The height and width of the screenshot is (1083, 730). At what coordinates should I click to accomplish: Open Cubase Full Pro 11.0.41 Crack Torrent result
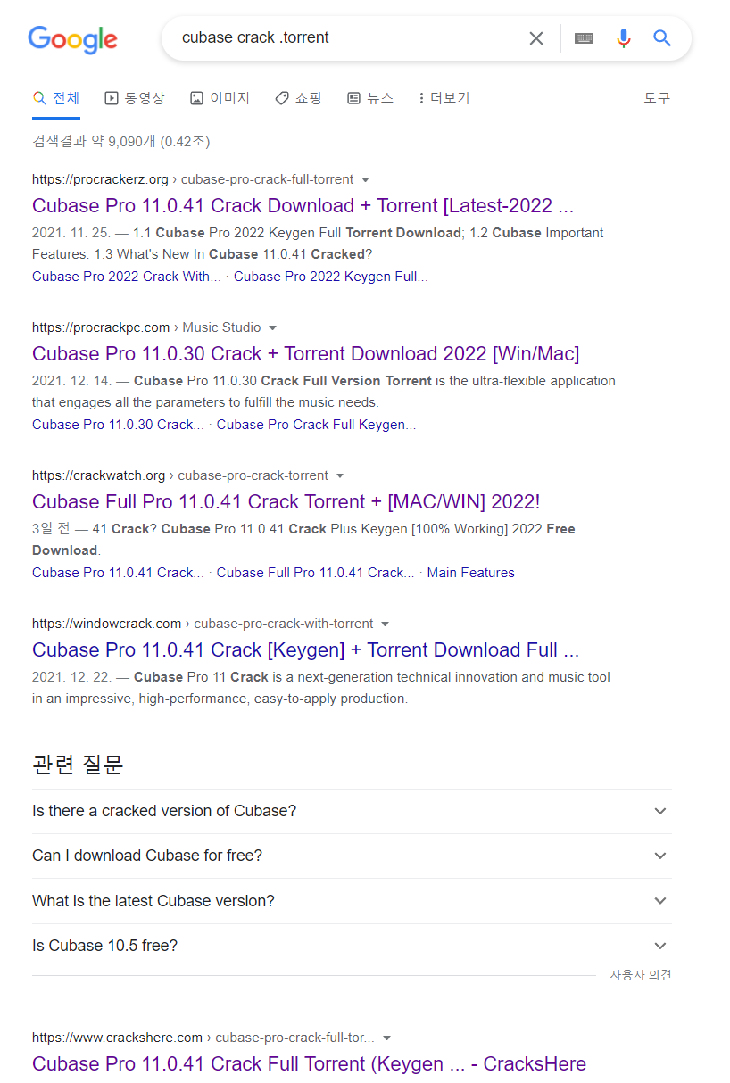(x=286, y=501)
